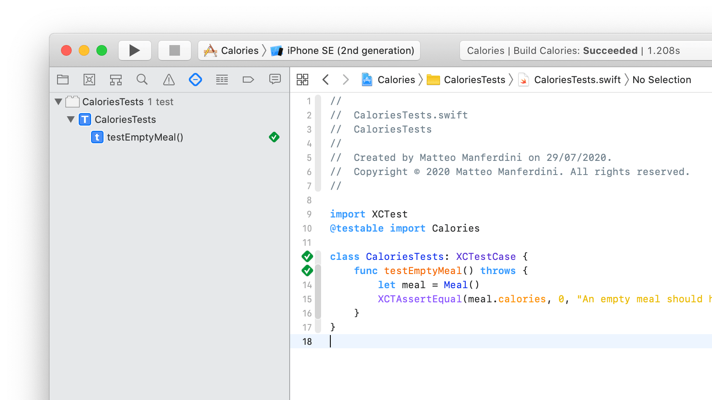Click green success diamond beside testEmptyMeal()
The image size is (712, 400).
pos(274,137)
